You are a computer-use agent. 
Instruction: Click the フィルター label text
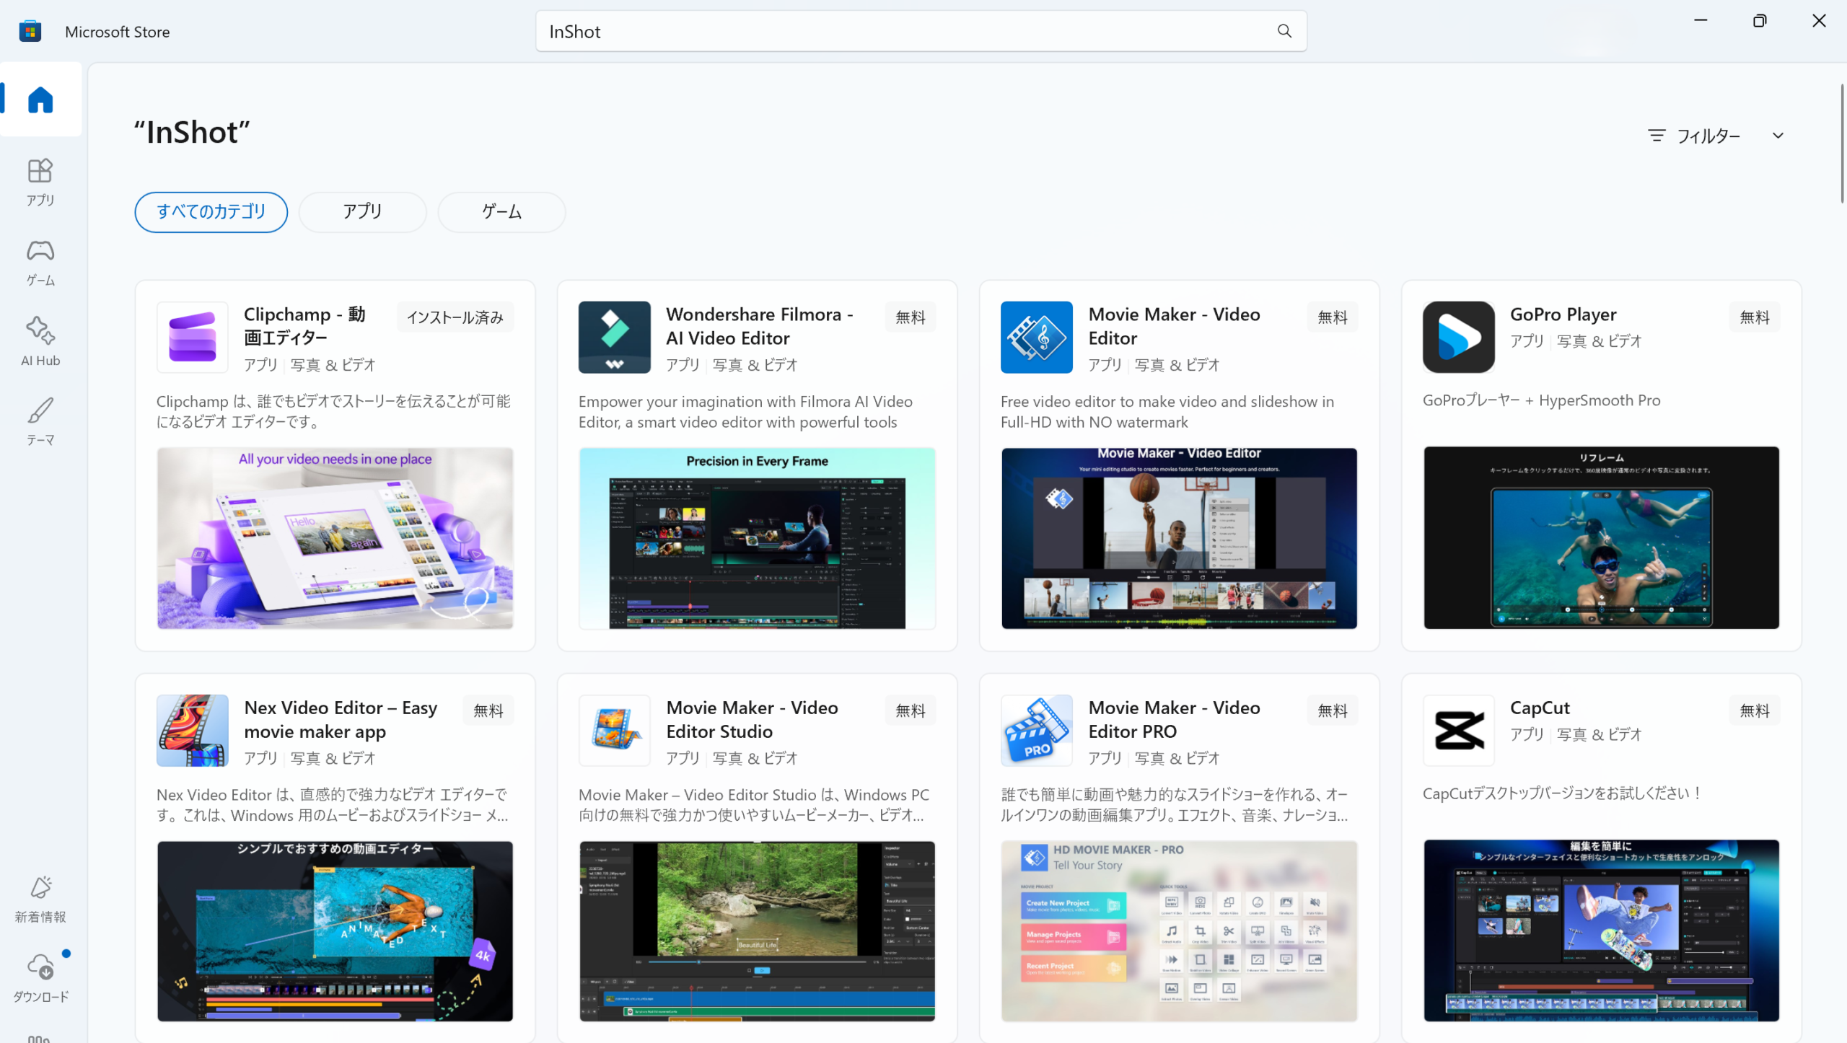[1708, 136]
